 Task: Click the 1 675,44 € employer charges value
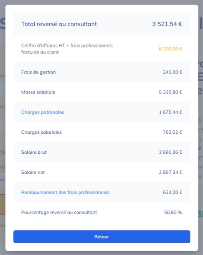170,112
